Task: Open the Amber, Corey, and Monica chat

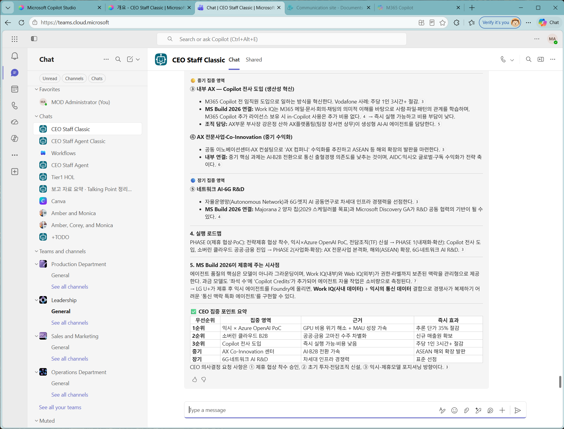Action: 87,225
